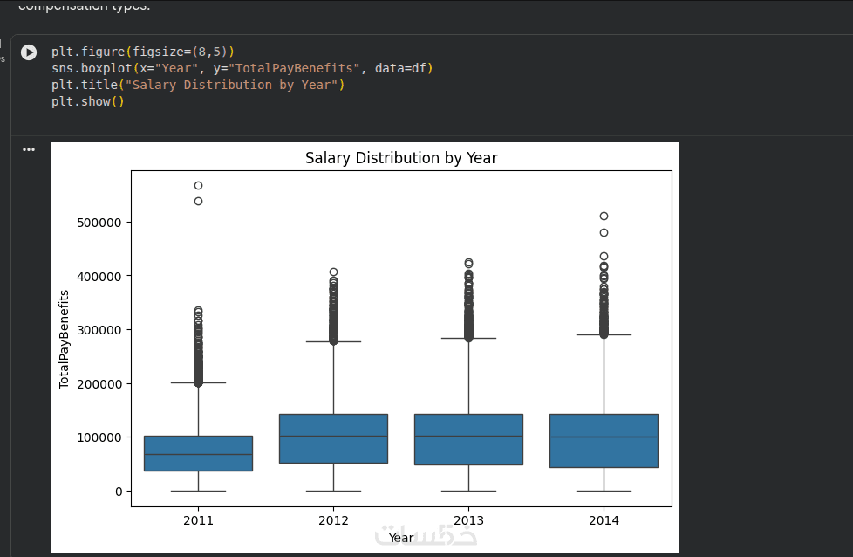This screenshot has height=557, width=853.
Task: Click the 2012 blue box
Action: pyautogui.click(x=333, y=438)
